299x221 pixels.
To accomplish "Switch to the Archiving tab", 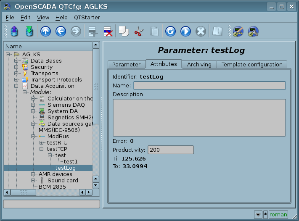I will pos(199,64).
